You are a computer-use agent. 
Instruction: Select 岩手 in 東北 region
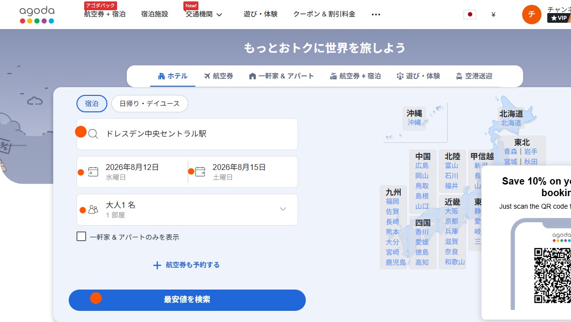(x=531, y=152)
